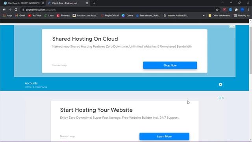The height and width of the screenshot is (142, 252).
Task: Close the Dashboard - SPORTS WORLD tab
Action: click(x=43, y=3)
